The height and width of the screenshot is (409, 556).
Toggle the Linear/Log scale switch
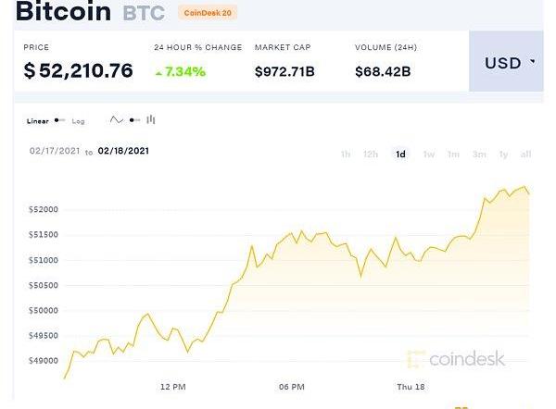(59, 120)
